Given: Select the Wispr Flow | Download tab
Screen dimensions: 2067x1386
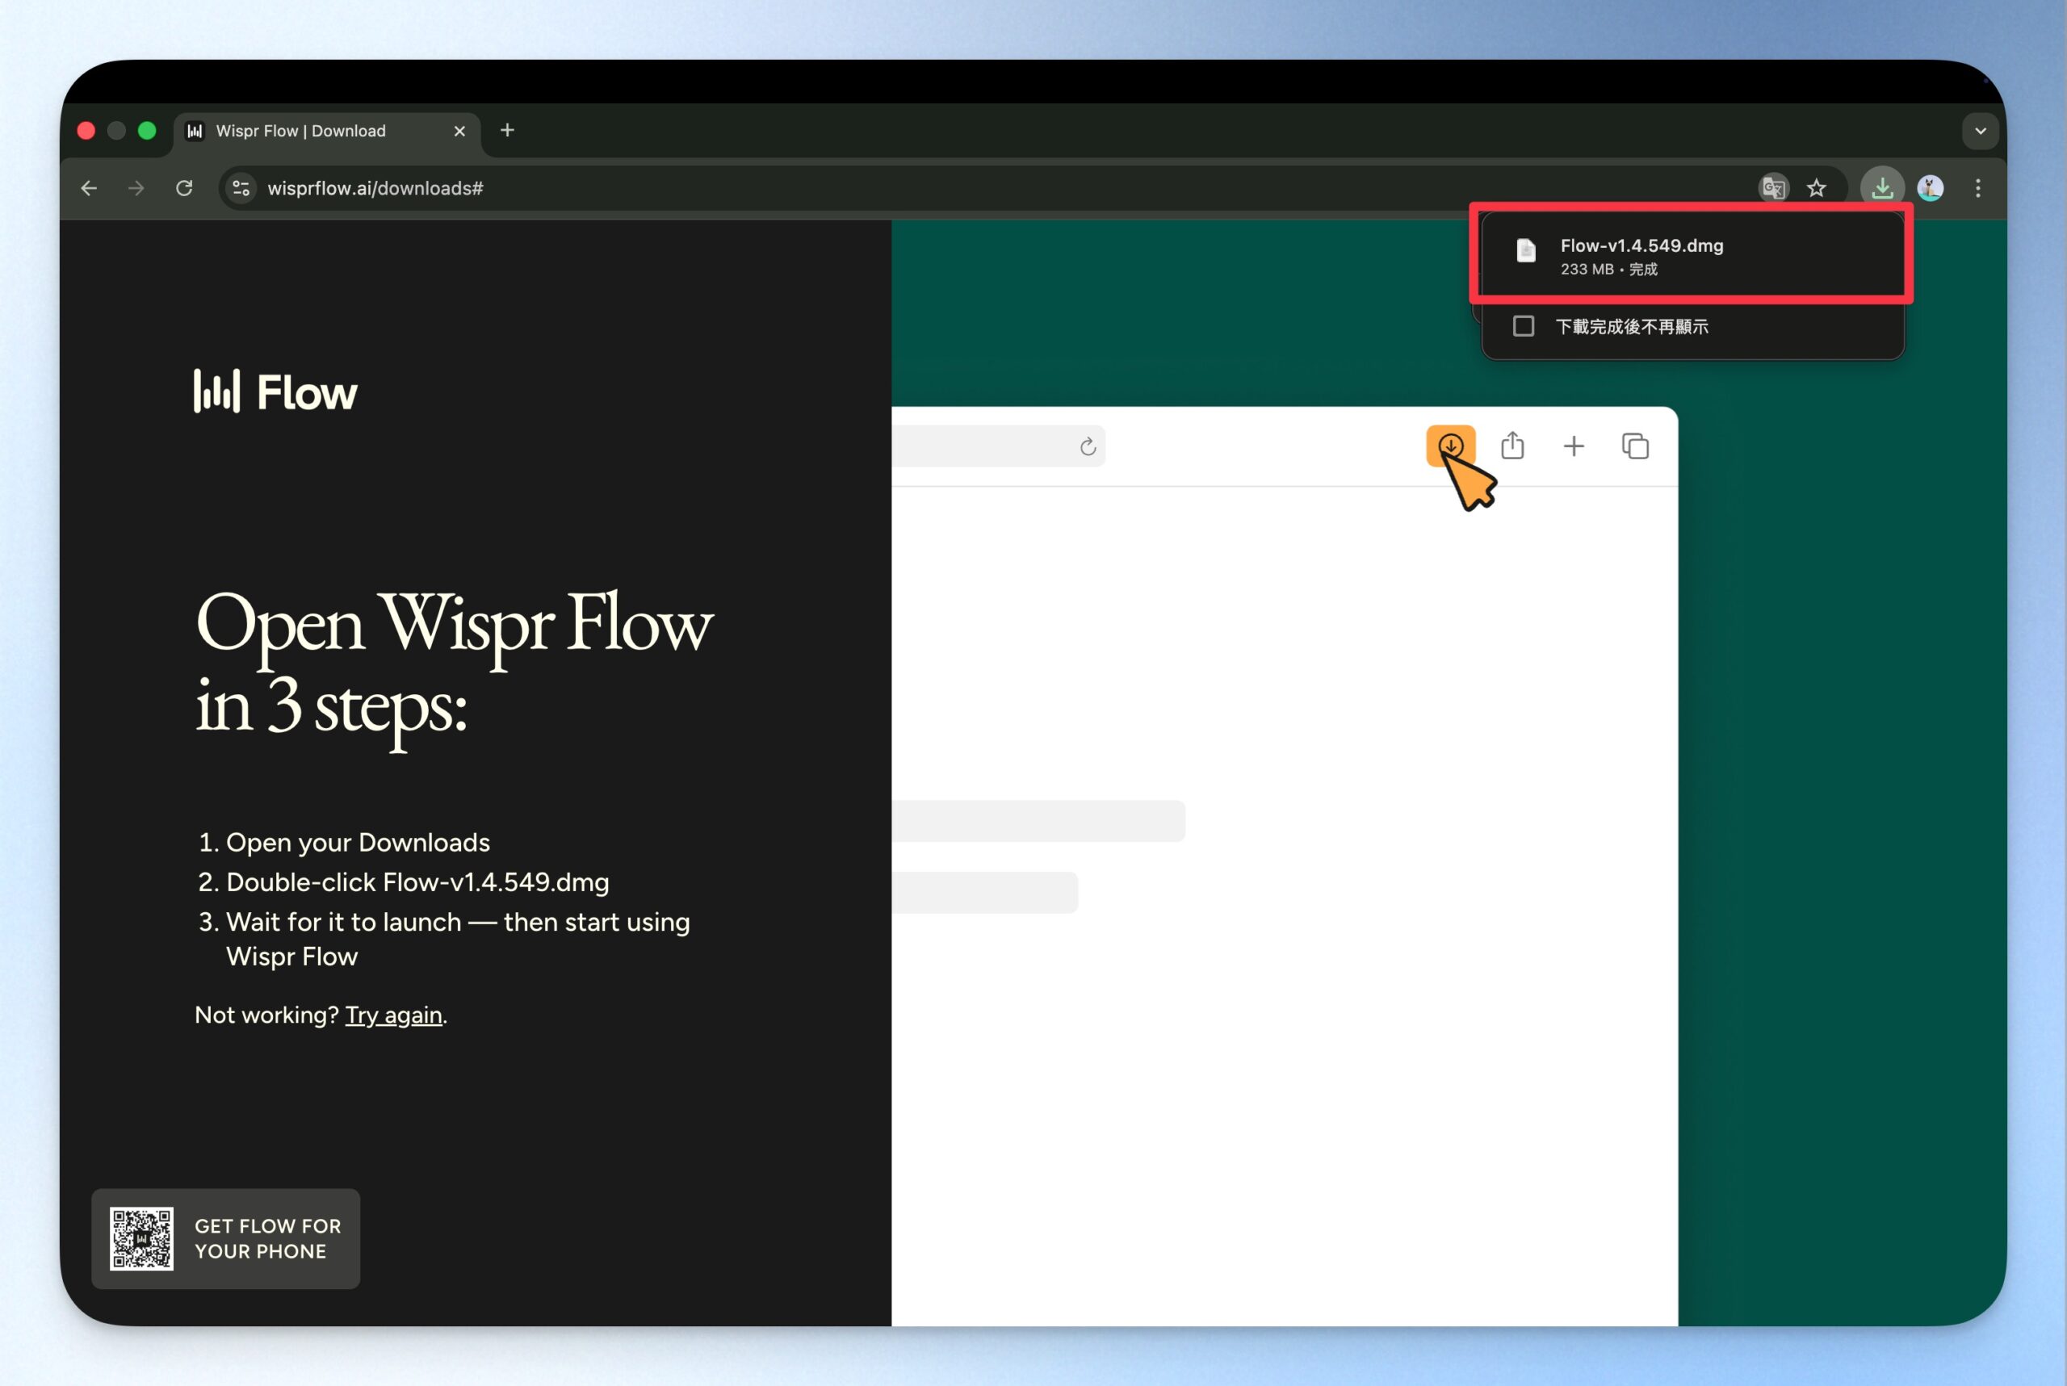Looking at the screenshot, I should [x=300, y=131].
